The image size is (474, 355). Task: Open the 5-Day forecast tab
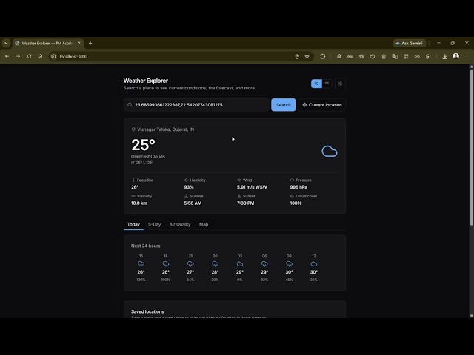(x=154, y=224)
